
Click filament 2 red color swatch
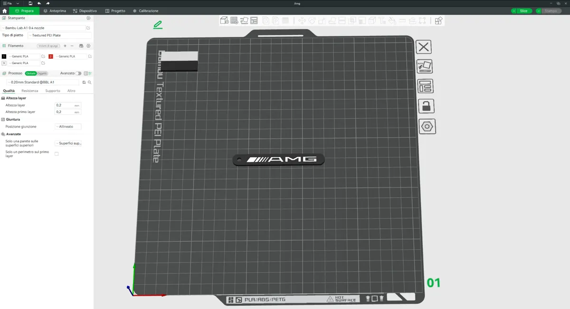click(x=51, y=56)
